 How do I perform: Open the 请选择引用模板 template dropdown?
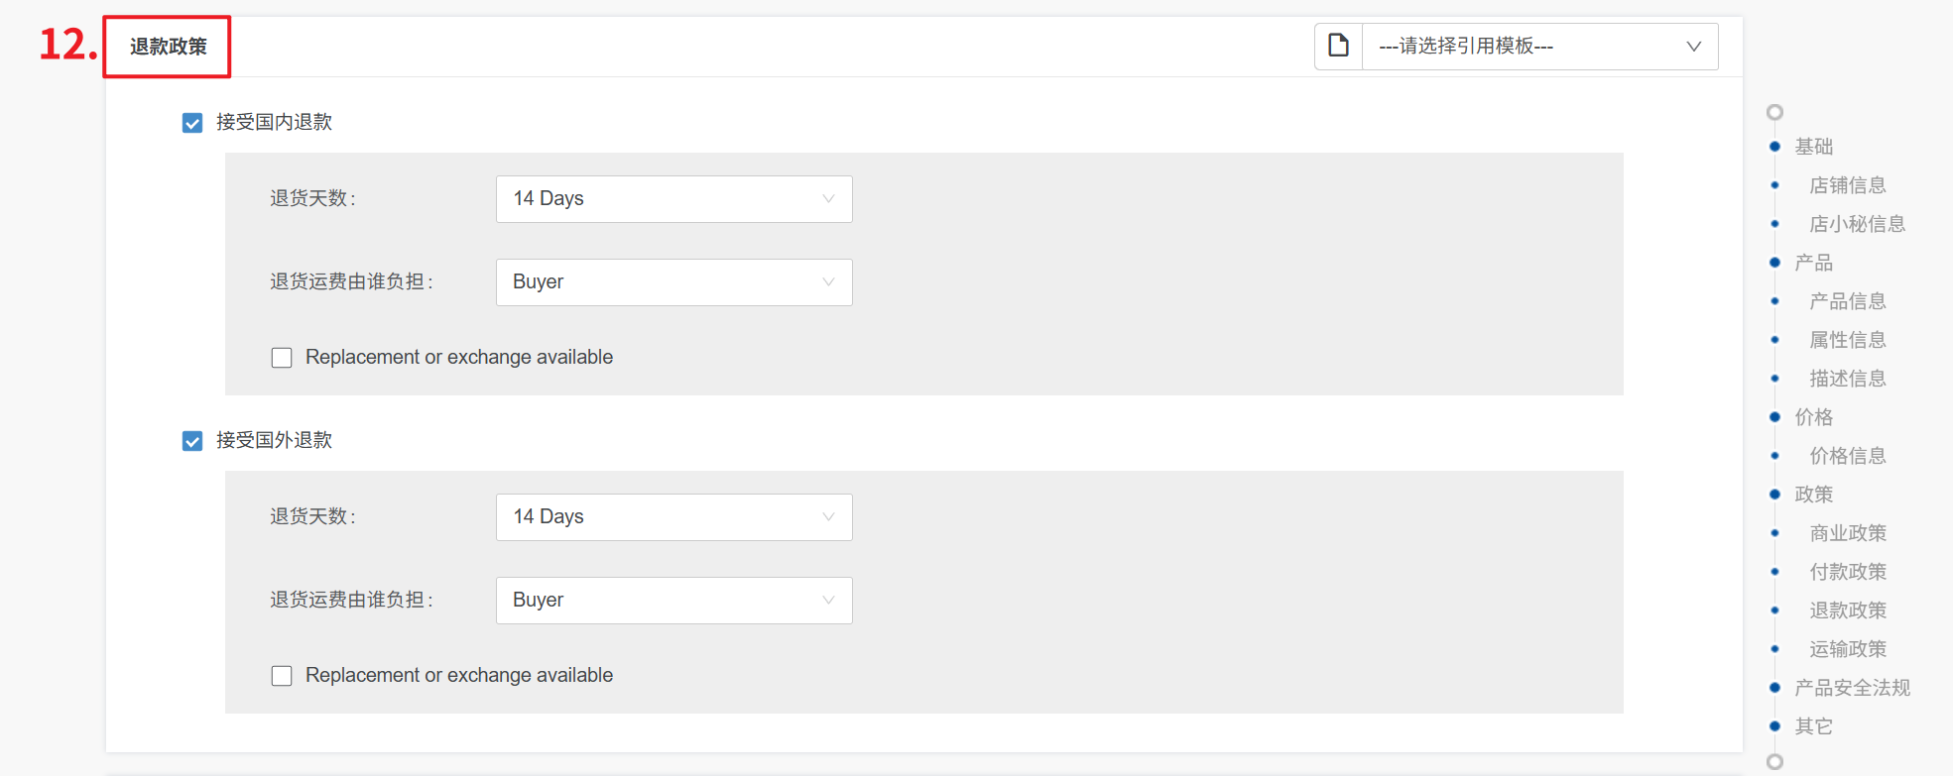click(1539, 47)
